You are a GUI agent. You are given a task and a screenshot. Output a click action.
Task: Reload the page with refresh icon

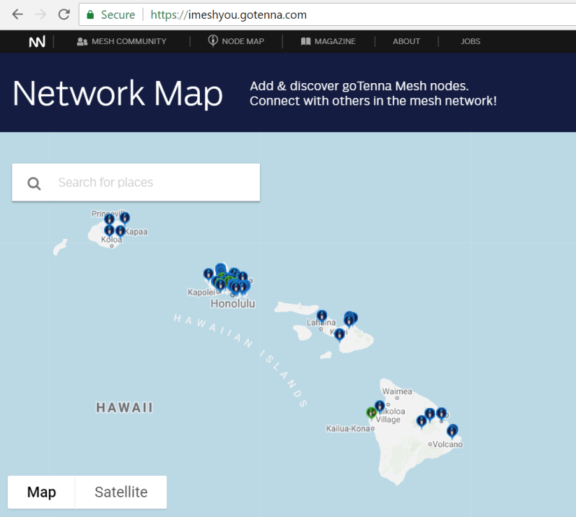[63, 14]
